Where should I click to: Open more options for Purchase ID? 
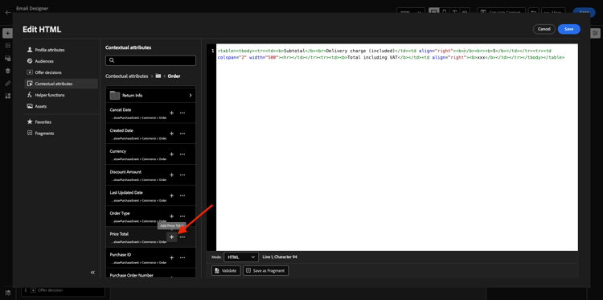(183, 257)
